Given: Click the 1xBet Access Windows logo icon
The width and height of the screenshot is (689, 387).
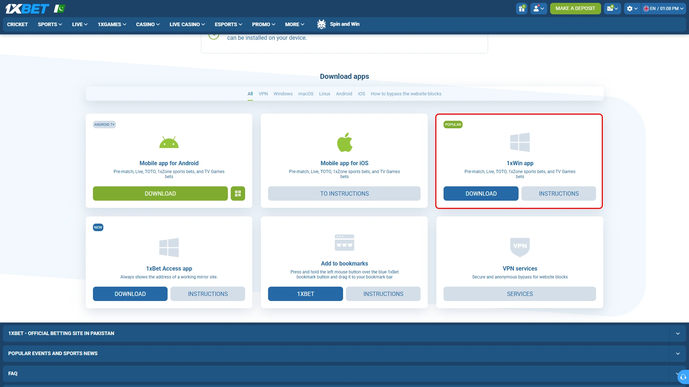Looking at the screenshot, I should point(169,247).
